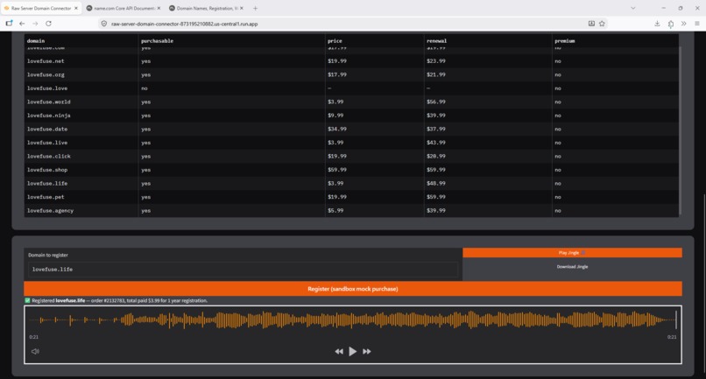The width and height of the screenshot is (706, 379).
Task: Open a new tab with plus icon
Action: [255, 8]
